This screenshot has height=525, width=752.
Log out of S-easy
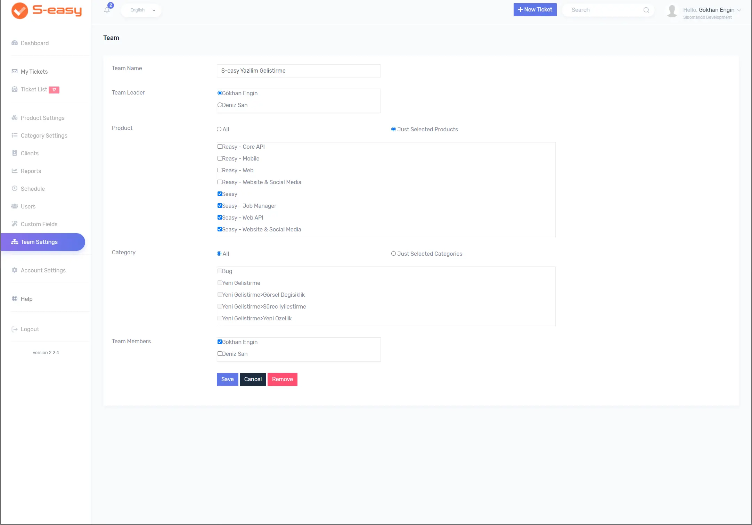pyautogui.click(x=30, y=329)
